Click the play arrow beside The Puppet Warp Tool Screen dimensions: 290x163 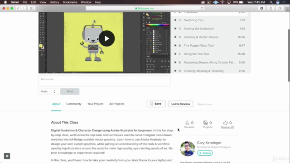175,45
